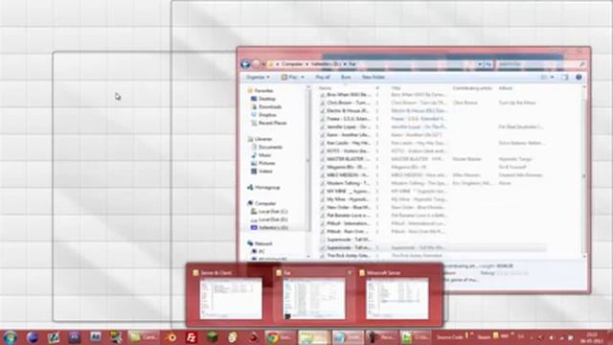Click the Explorer search field
Screen dimensions: 613x345
pos(541,64)
